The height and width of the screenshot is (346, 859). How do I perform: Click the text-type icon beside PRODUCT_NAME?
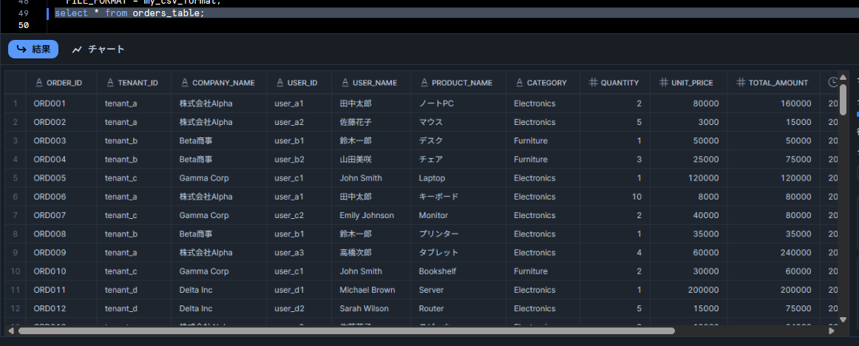424,83
